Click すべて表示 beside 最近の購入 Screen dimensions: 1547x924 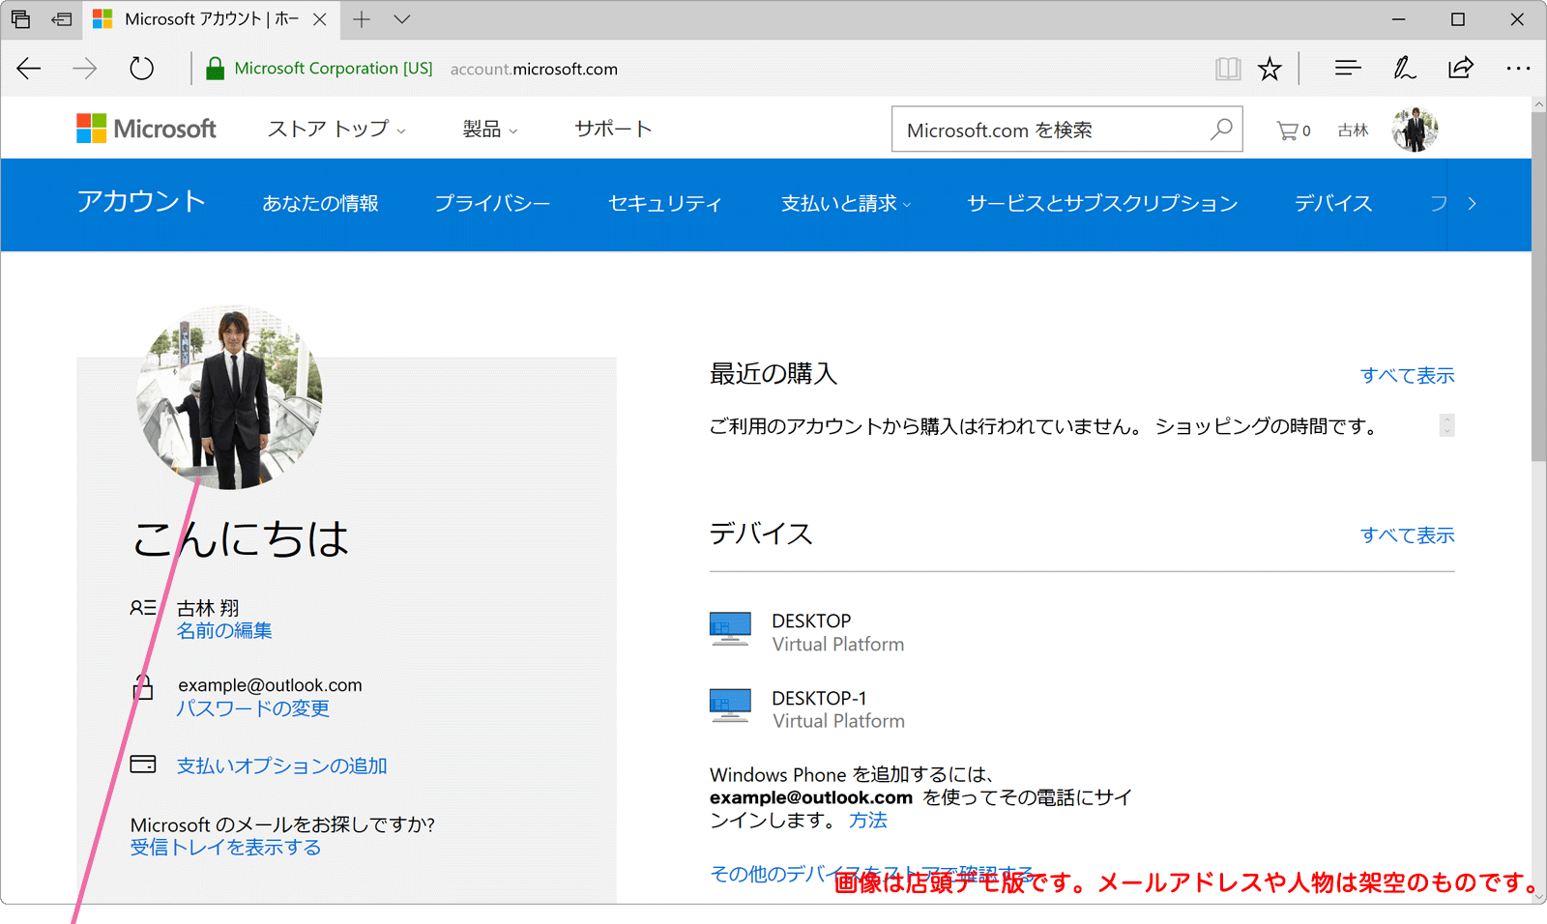coord(1407,375)
